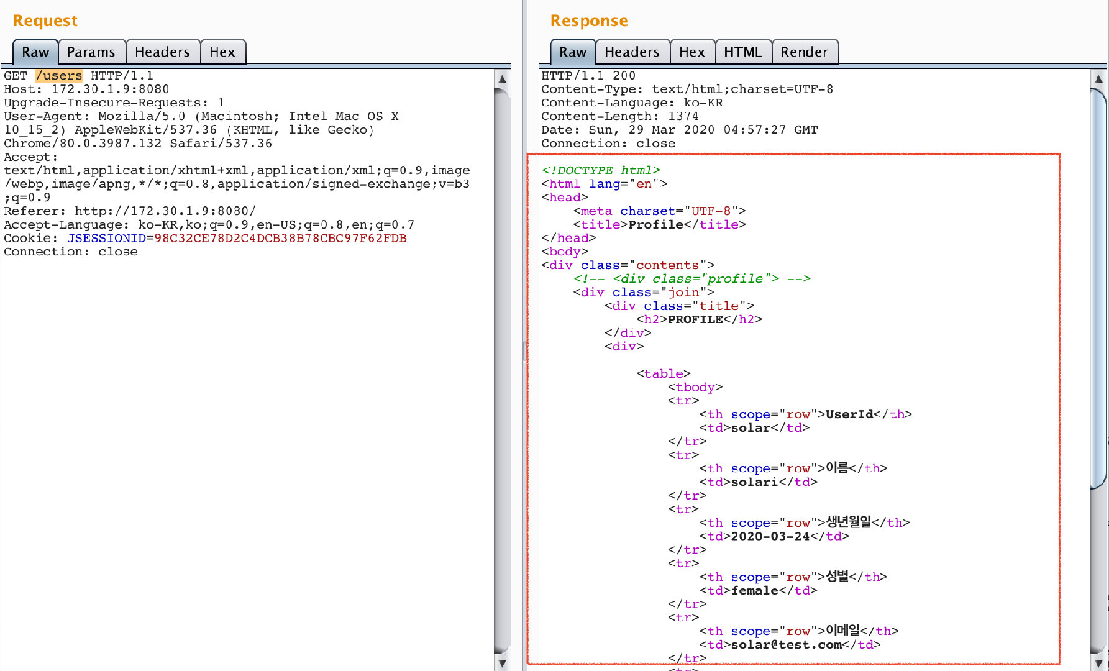Click the Profile title tag line
1109x671 pixels.
(660, 225)
